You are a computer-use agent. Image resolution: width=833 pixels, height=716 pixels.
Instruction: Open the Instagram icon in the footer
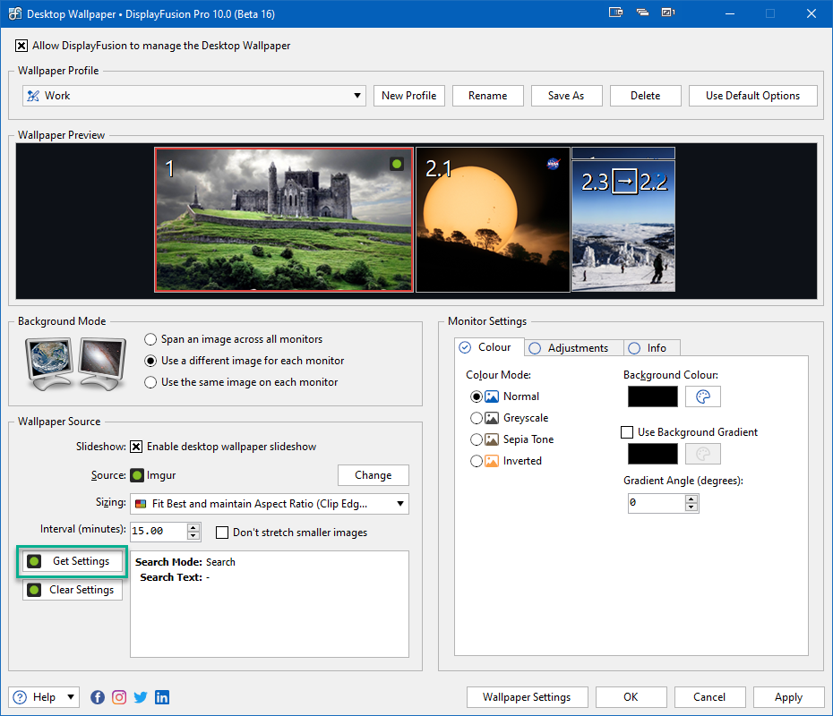point(118,696)
